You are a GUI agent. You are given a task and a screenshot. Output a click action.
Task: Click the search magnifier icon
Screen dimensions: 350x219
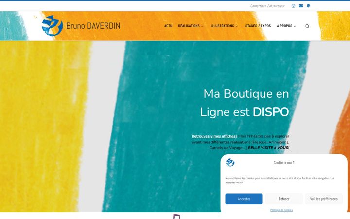pos(307,26)
